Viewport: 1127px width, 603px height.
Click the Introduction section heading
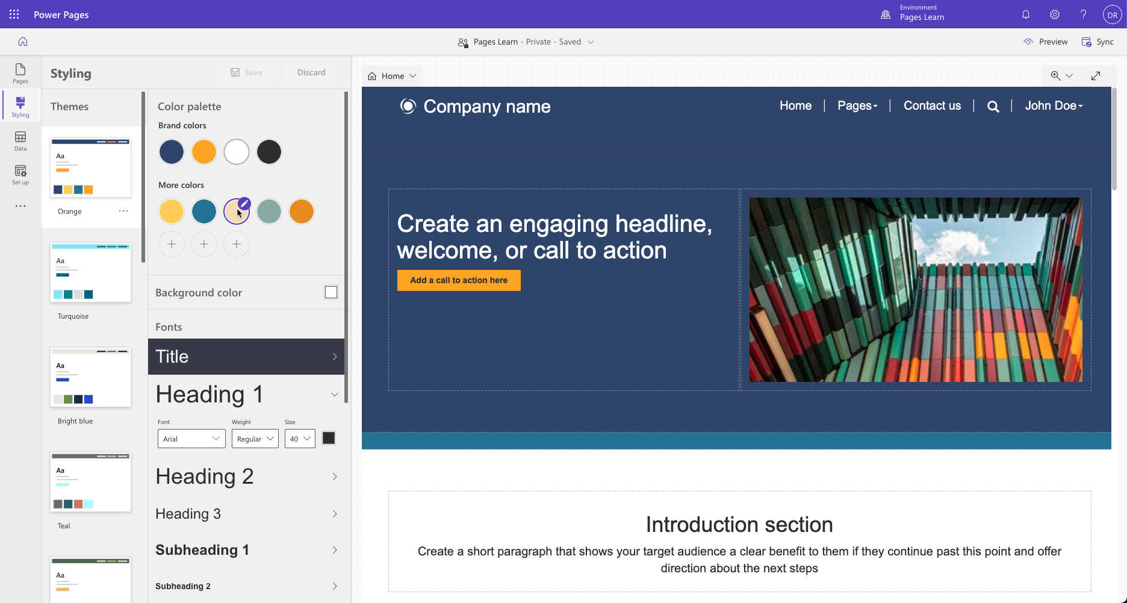739,525
